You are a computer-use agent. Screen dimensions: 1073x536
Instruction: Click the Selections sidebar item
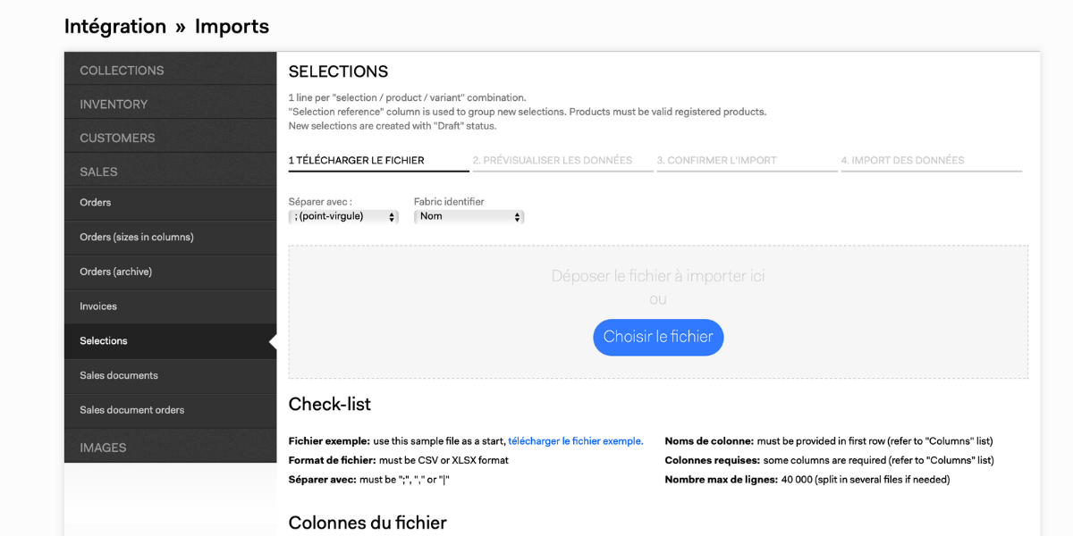click(x=104, y=340)
